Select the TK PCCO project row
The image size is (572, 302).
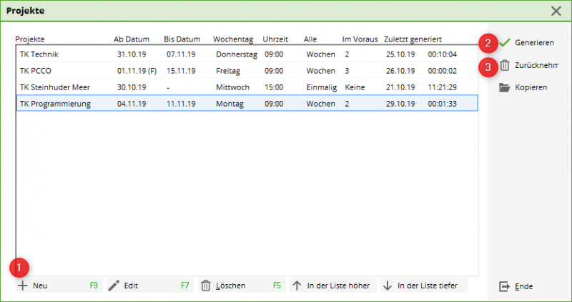247,71
